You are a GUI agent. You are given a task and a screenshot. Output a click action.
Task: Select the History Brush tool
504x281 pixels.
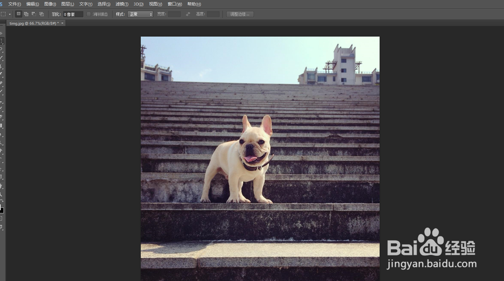(x=1, y=109)
